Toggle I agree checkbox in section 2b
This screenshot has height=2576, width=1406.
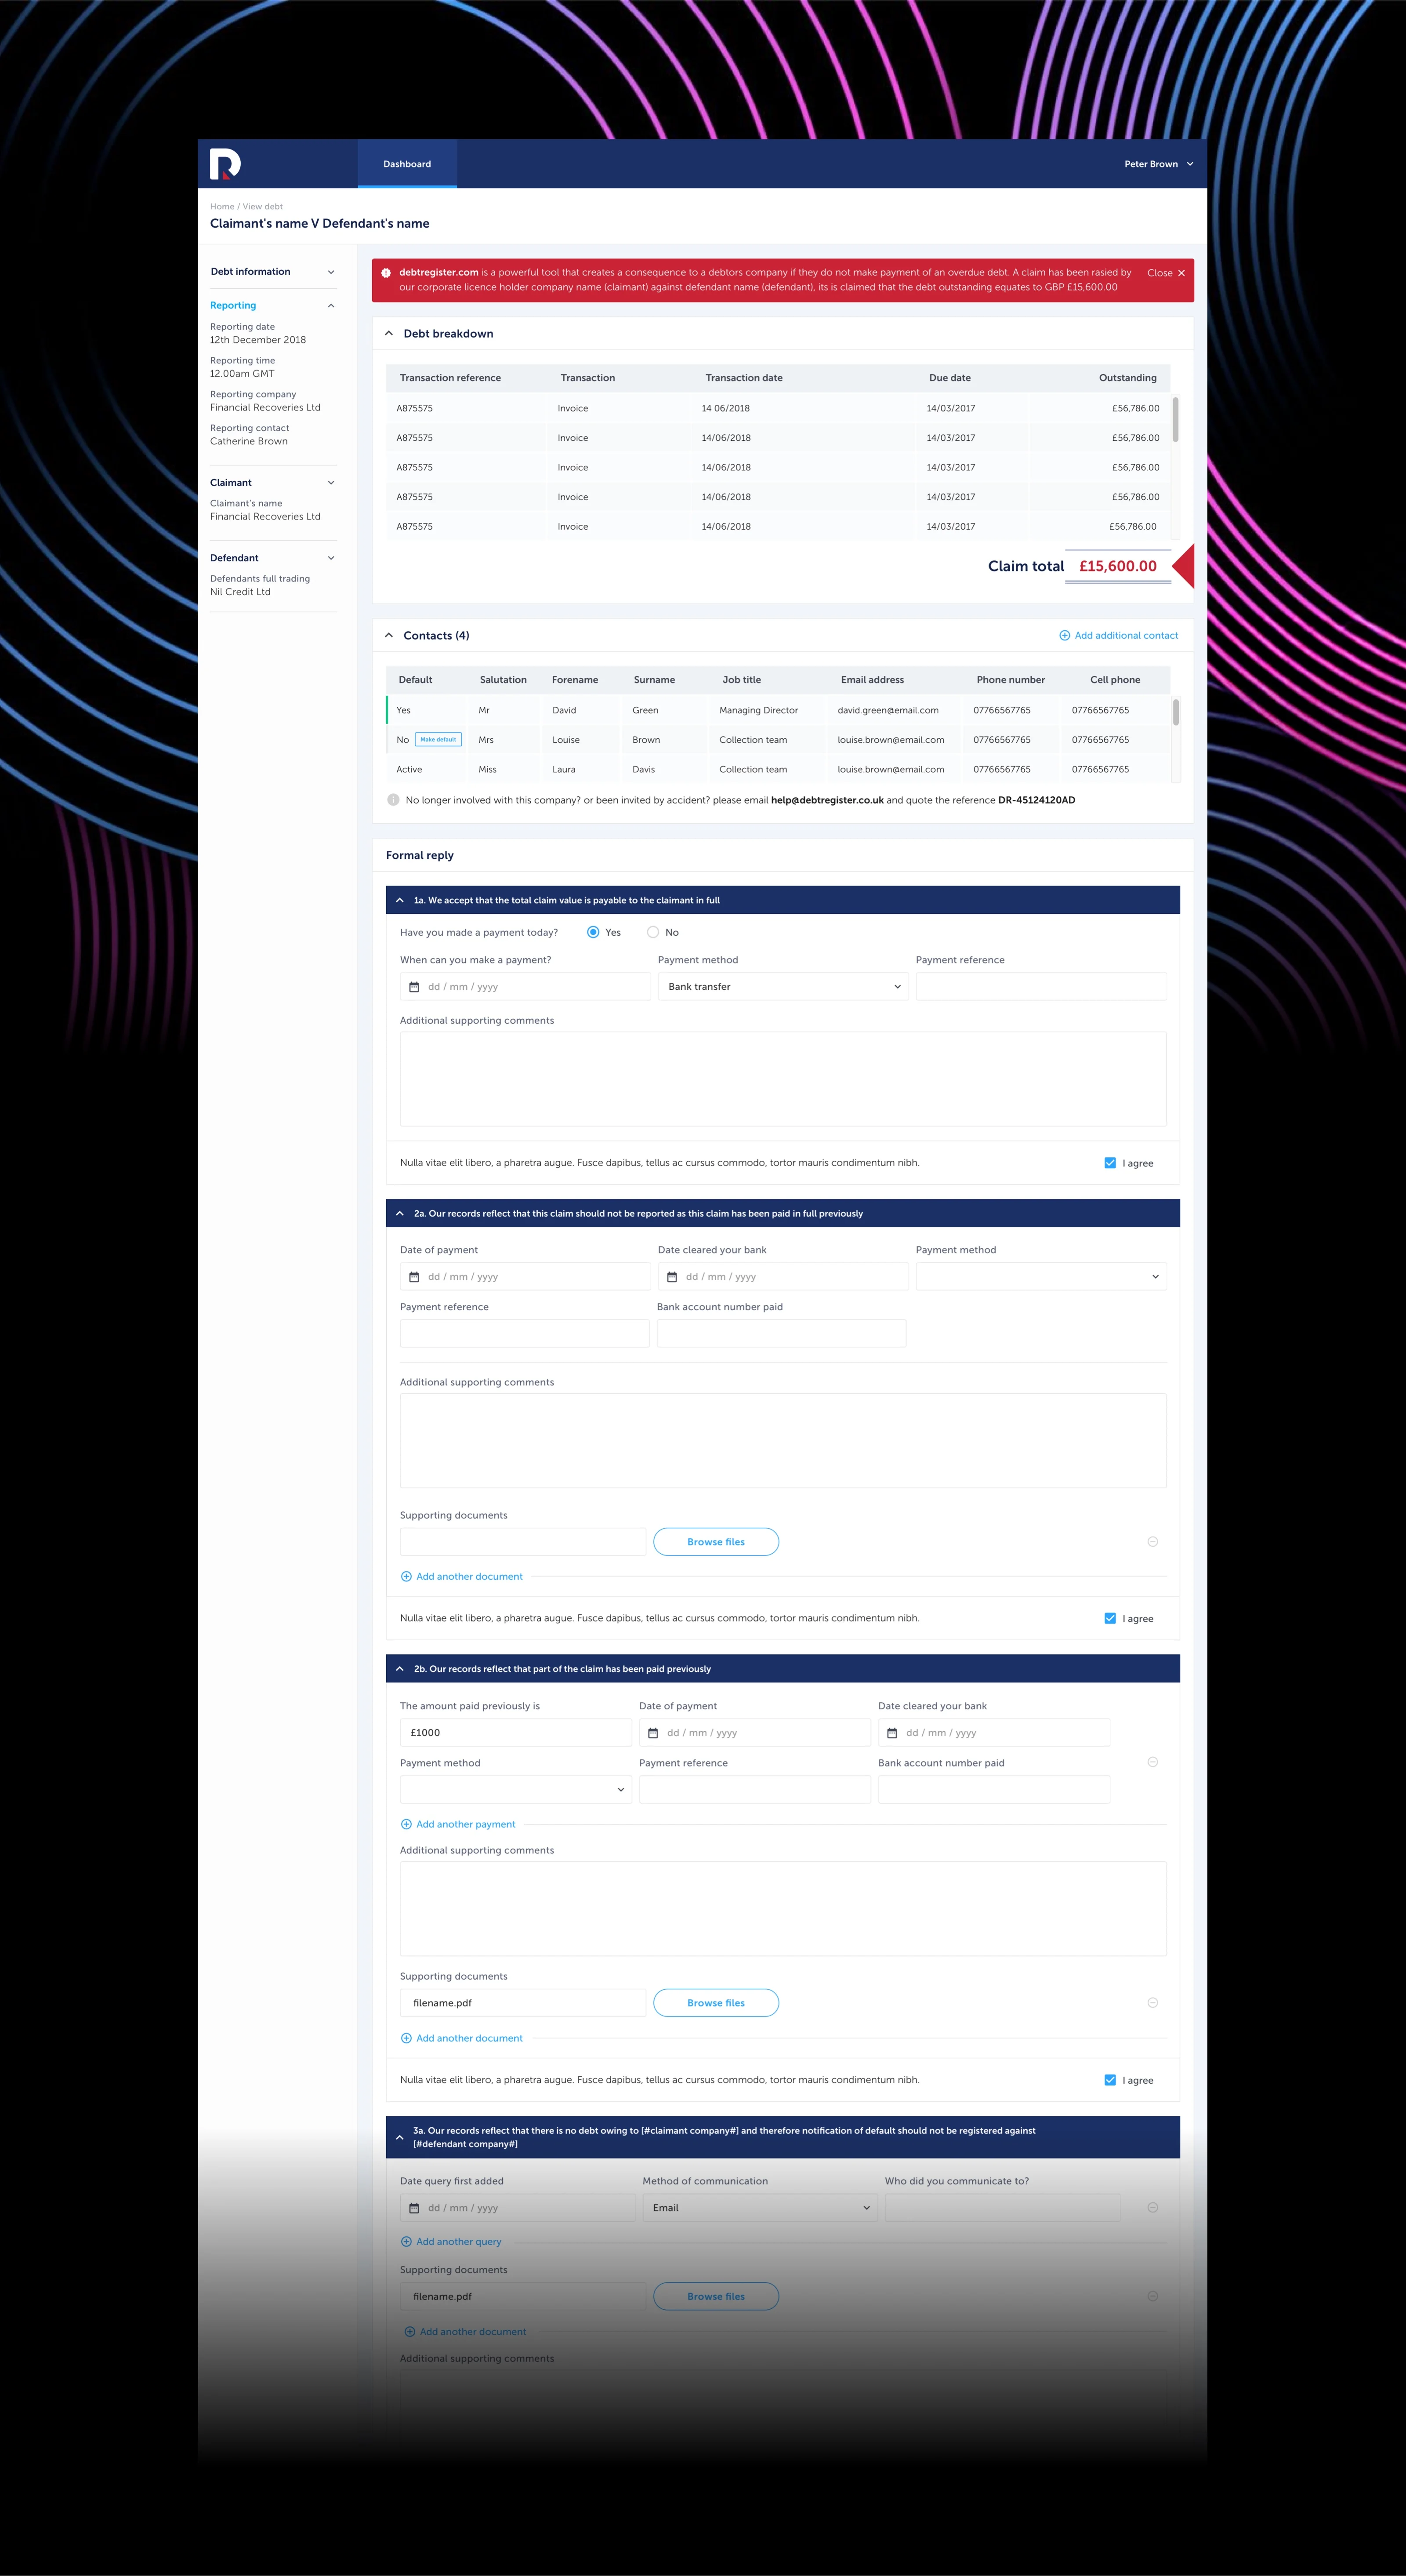point(1110,2080)
